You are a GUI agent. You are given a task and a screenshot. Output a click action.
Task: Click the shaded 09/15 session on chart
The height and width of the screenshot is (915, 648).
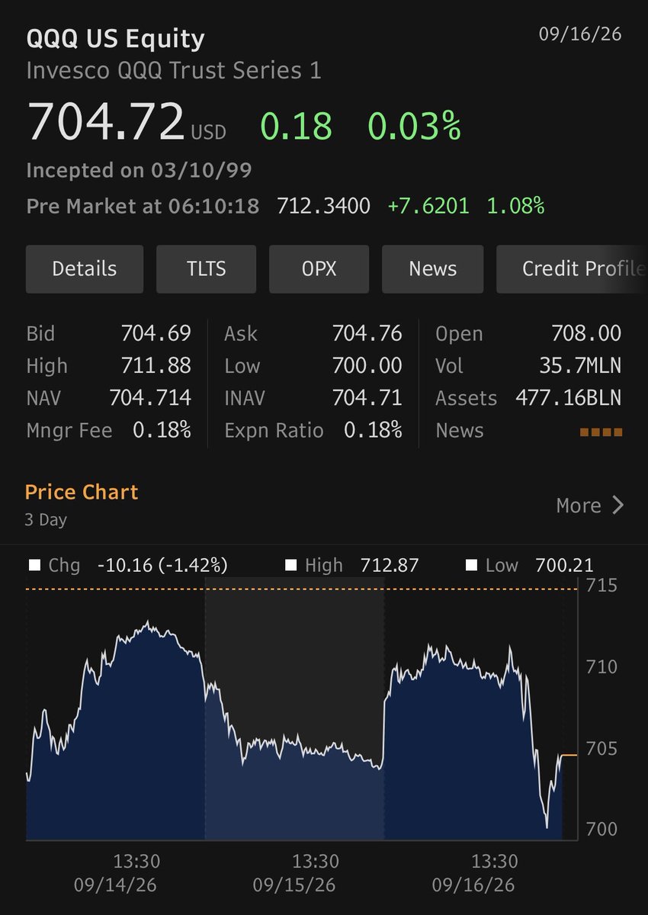(x=294, y=709)
